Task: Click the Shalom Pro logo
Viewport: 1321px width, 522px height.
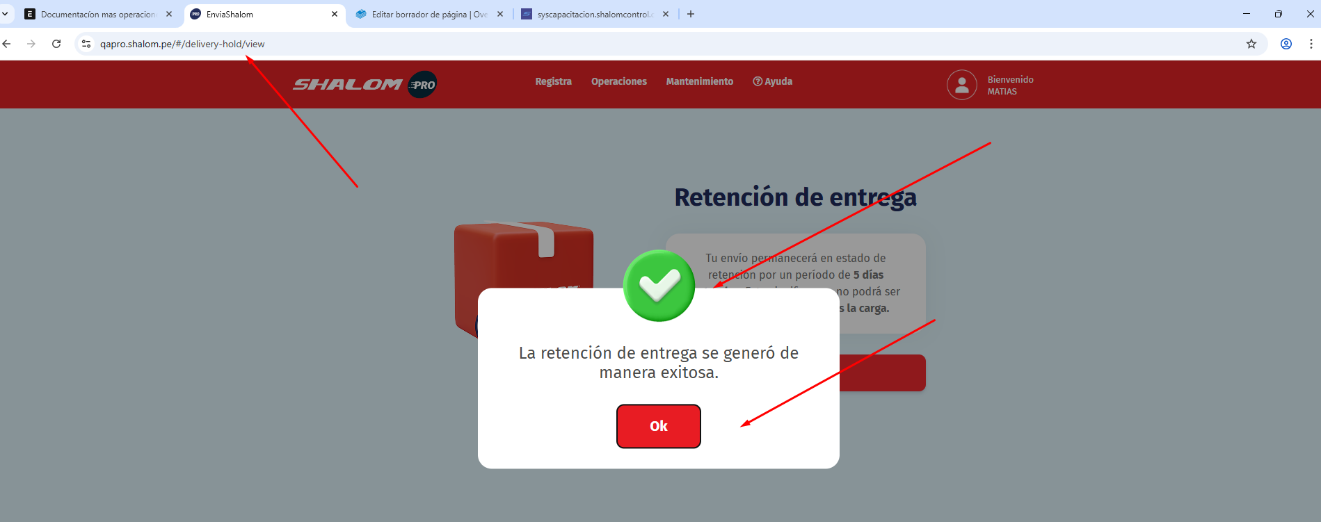Action: (x=365, y=85)
